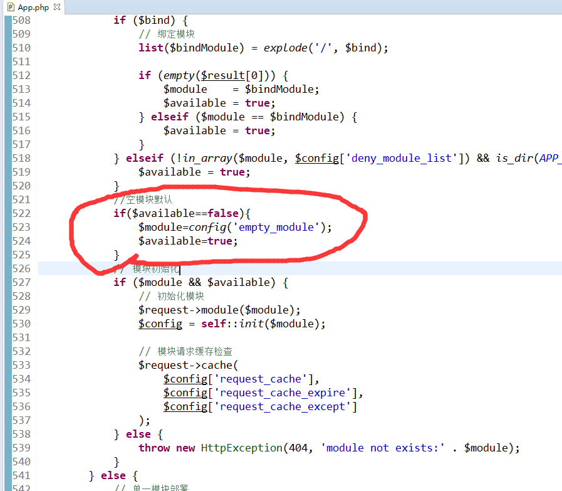Click line number 527 in the gutter

coord(21,282)
